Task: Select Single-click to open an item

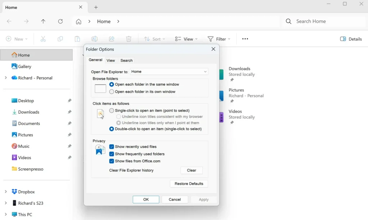Action: [x=111, y=110]
